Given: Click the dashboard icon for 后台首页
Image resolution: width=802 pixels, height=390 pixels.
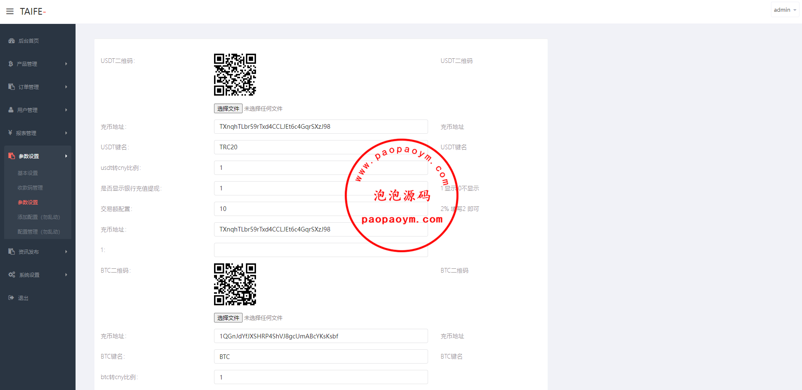Looking at the screenshot, I should (x=12, y=41).
